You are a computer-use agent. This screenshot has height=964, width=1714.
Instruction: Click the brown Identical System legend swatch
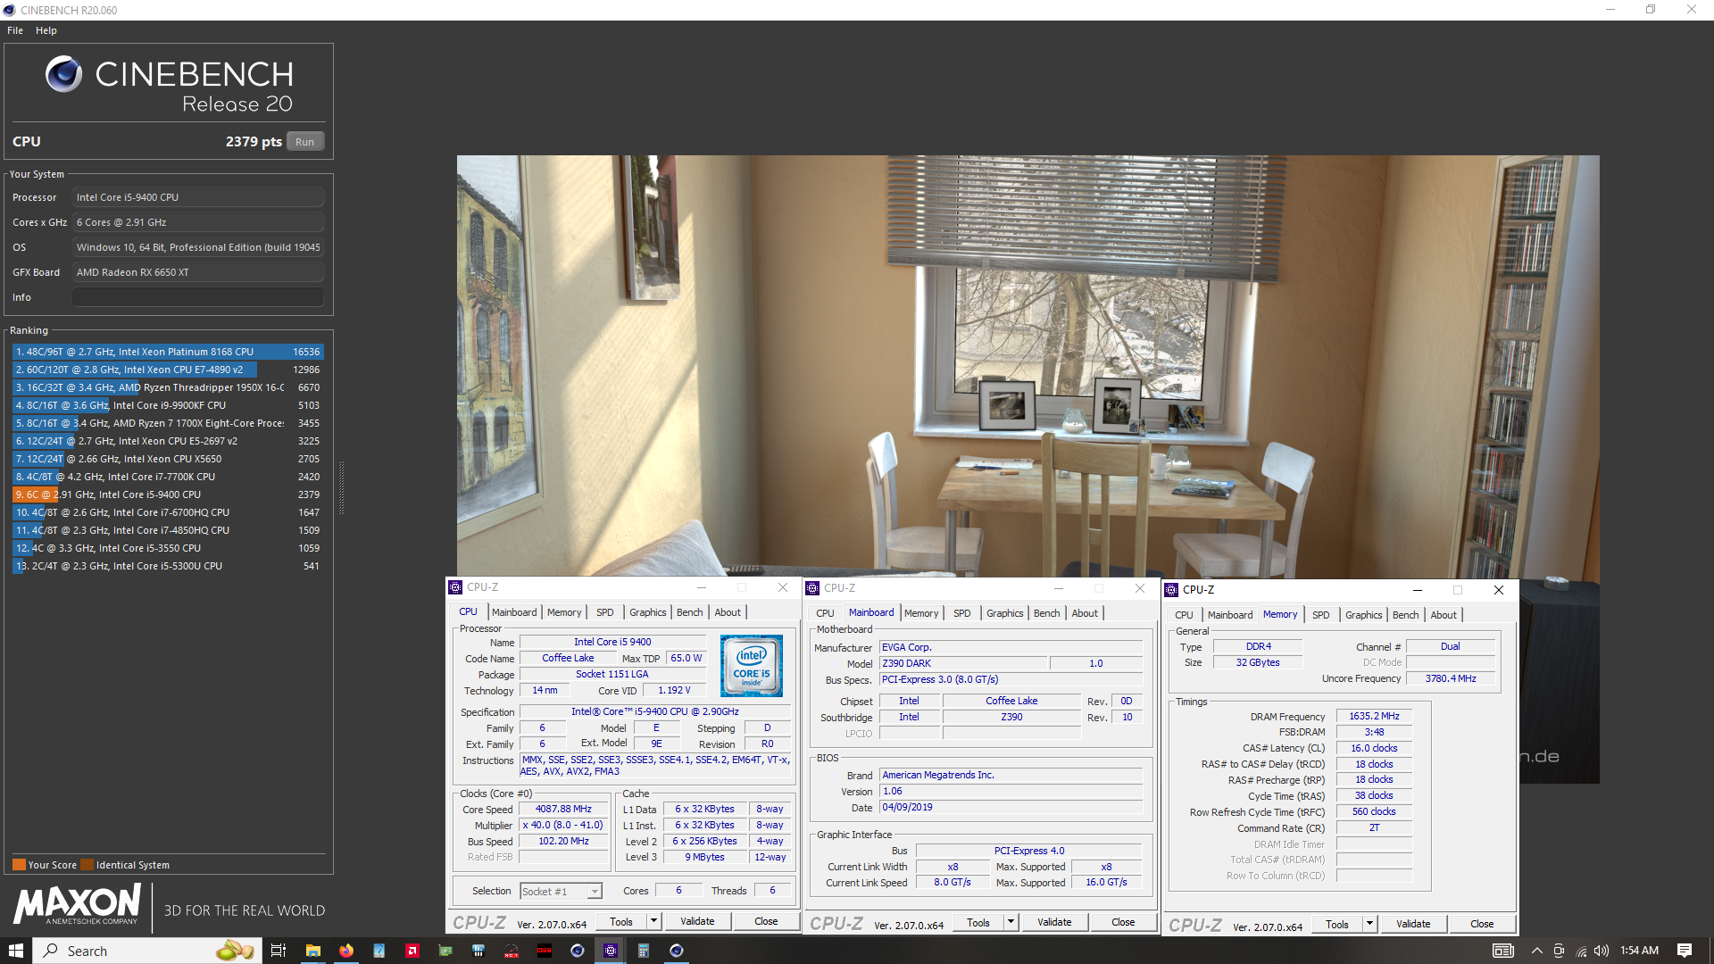coord(87,864)
